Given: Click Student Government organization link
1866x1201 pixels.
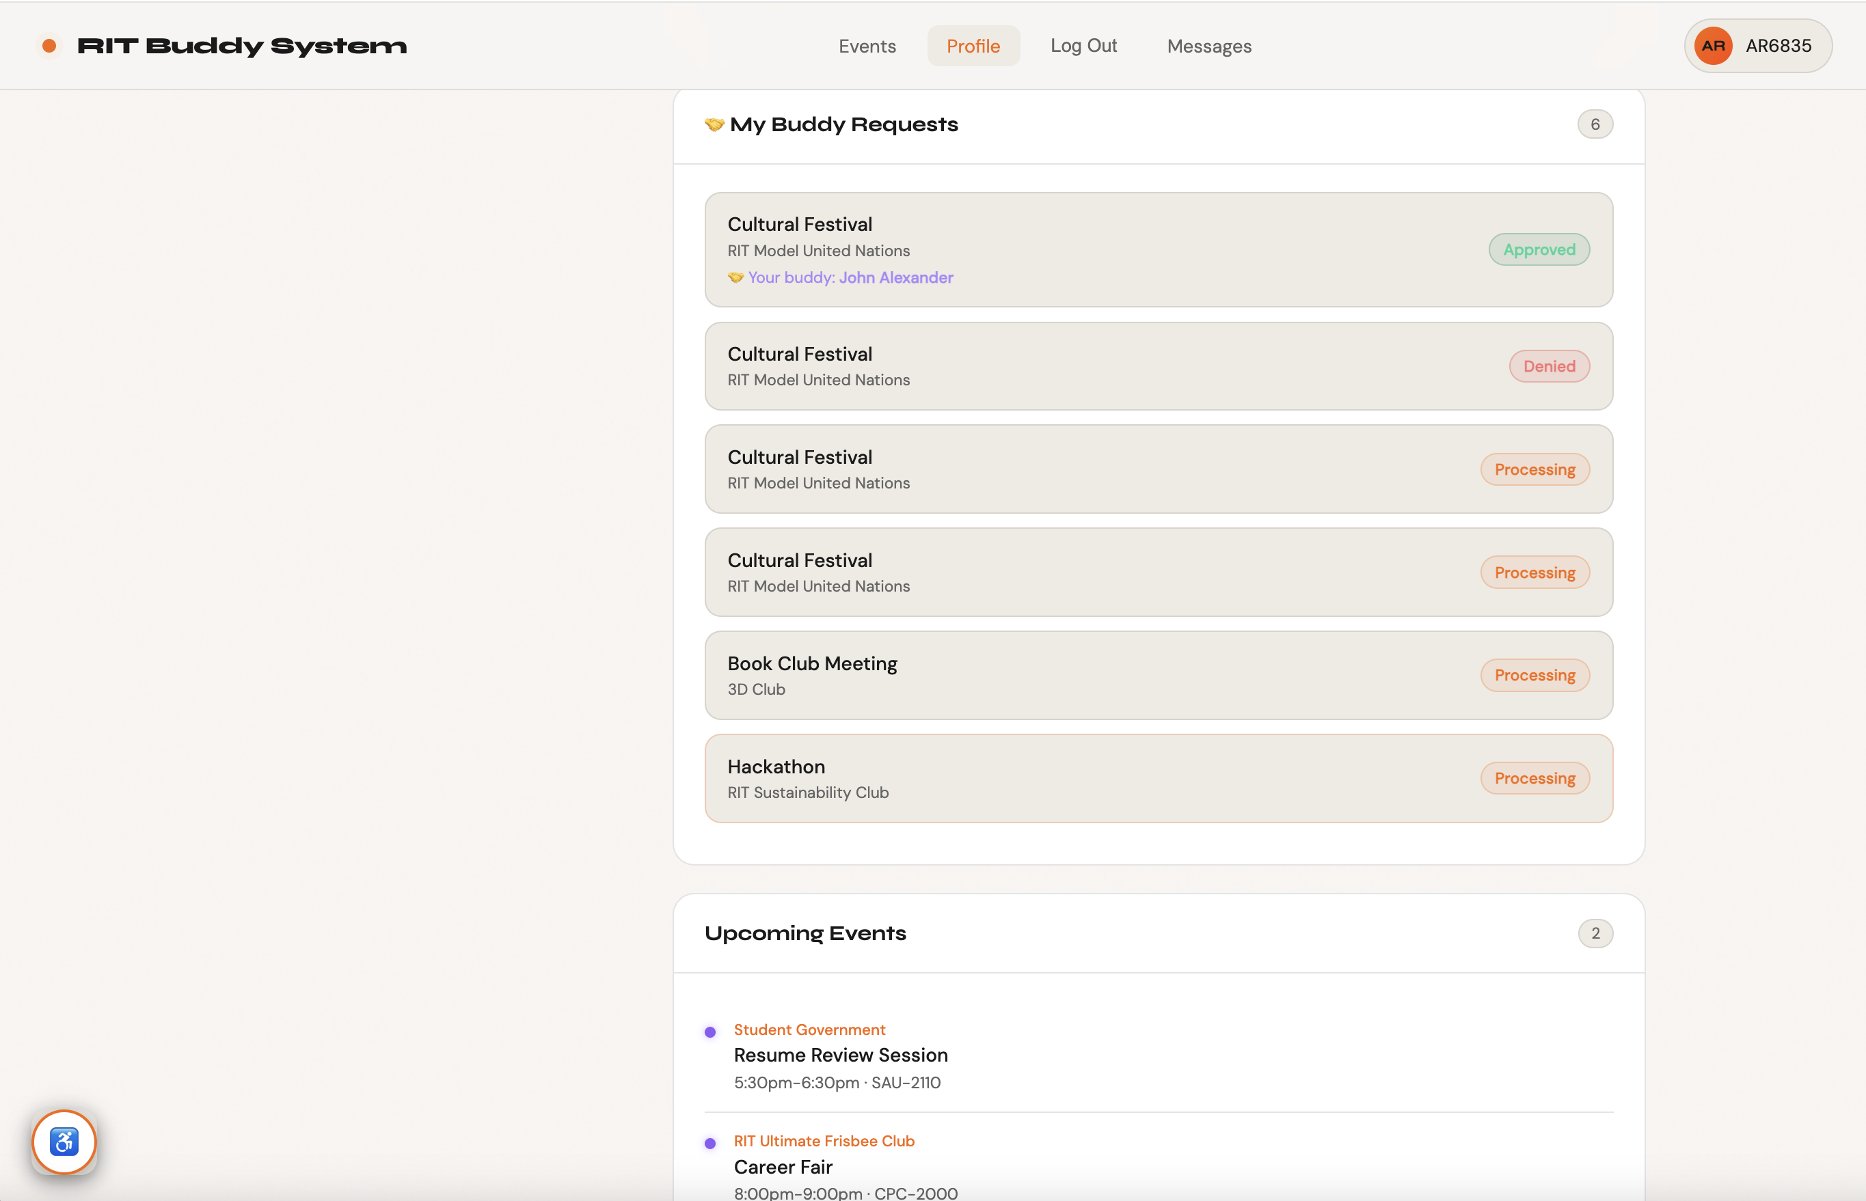Looking at the screenshot, I should [809, 1030].
